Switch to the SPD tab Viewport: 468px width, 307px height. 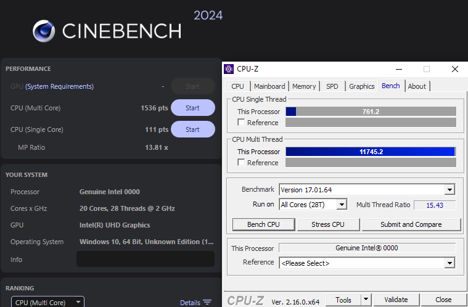pos(332,86)
